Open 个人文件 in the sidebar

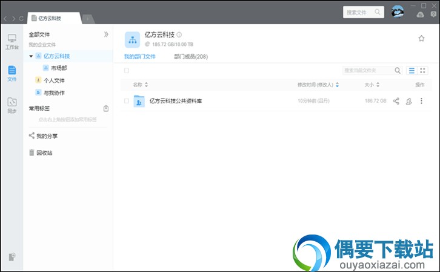click(x=54, y=80)
